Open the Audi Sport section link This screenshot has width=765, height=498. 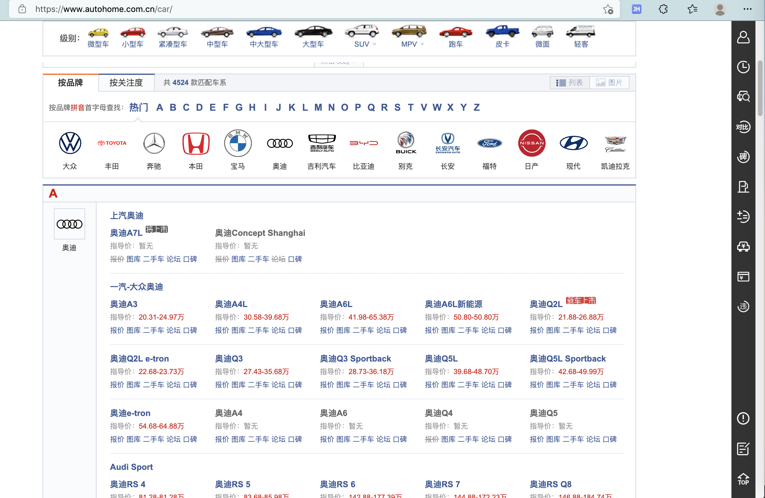click(x=132, y=467)
